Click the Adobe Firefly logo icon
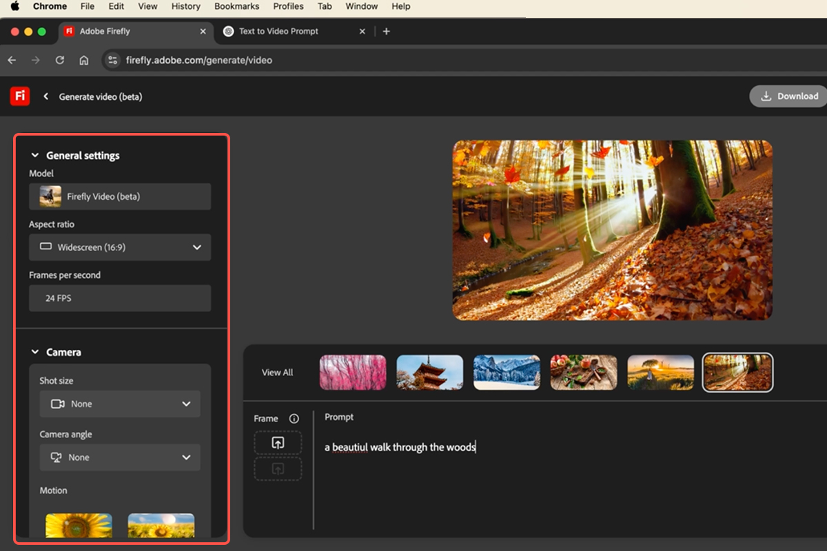 point(20,96)
